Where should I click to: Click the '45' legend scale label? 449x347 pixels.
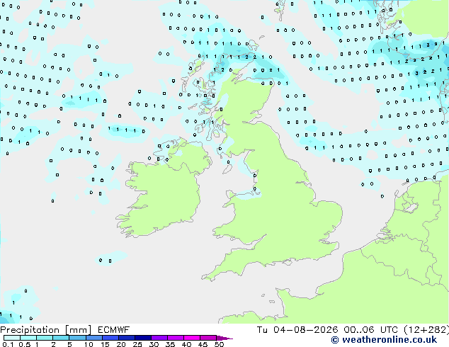[203, 344]
